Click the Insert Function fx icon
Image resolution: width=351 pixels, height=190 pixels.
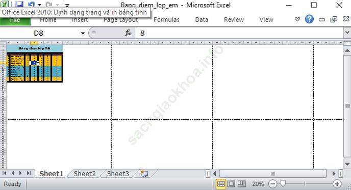click(128, 33)
